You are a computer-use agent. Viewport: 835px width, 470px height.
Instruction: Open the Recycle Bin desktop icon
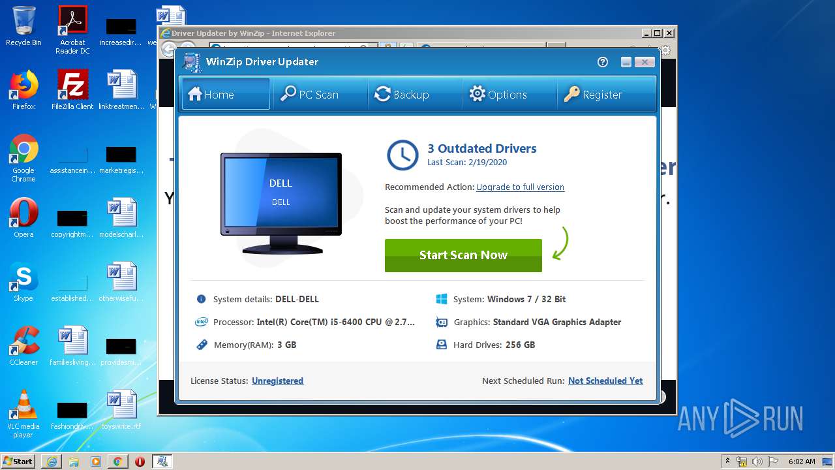tap(23, 26)
